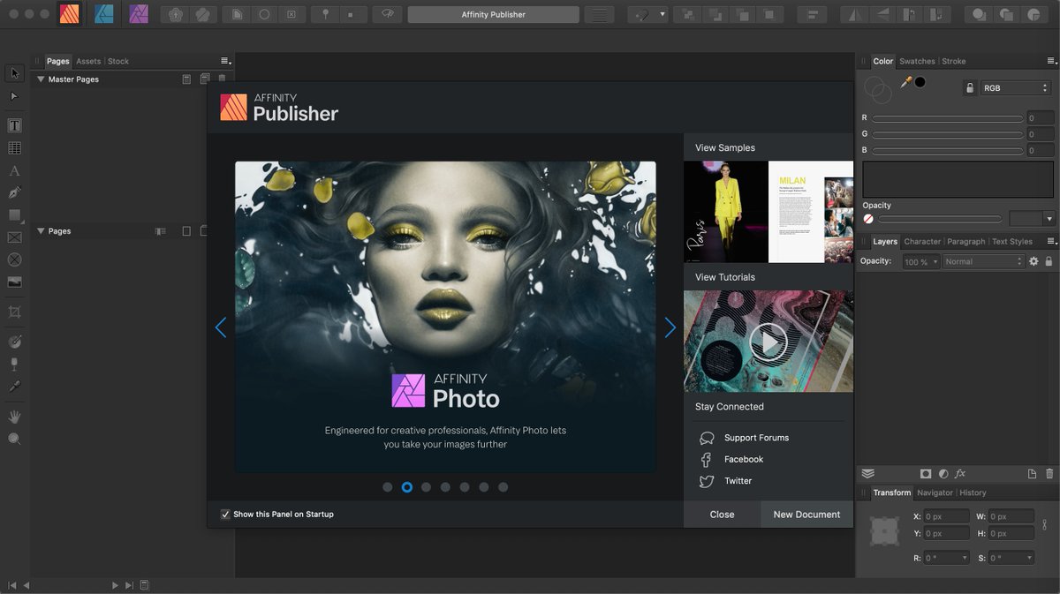The image size is (1060, 594).
Task: Select the Fill tool
Action: pyautogui.click(x=14, y=342)
